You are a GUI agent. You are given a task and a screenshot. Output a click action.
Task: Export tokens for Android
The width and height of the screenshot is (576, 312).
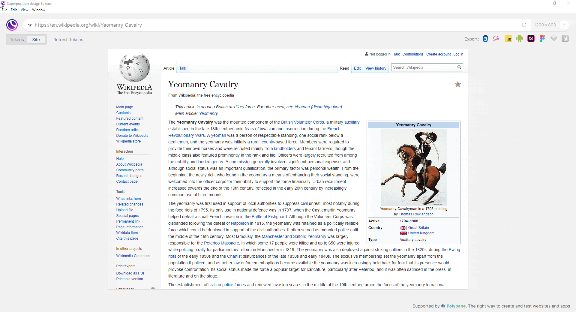520,39
